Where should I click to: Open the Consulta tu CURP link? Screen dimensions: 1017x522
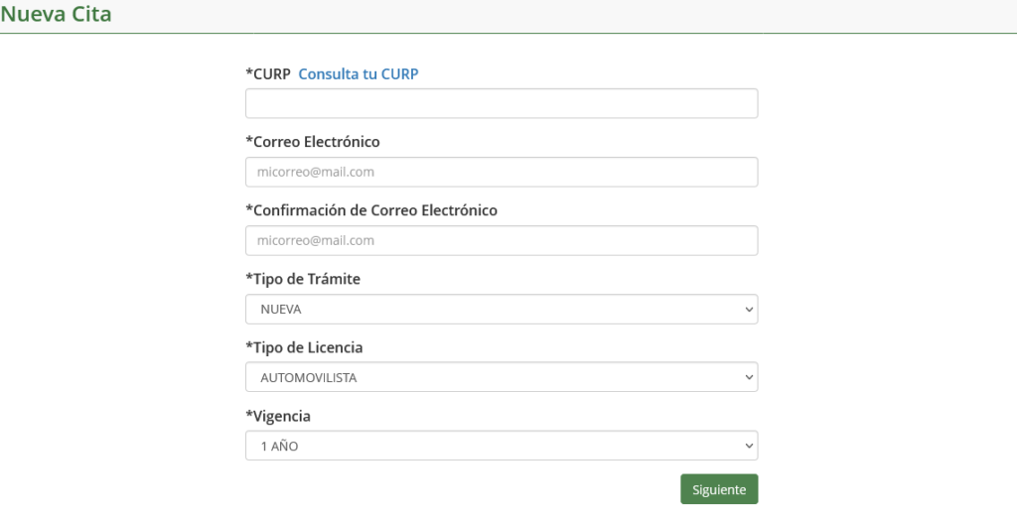coord(359,73)
